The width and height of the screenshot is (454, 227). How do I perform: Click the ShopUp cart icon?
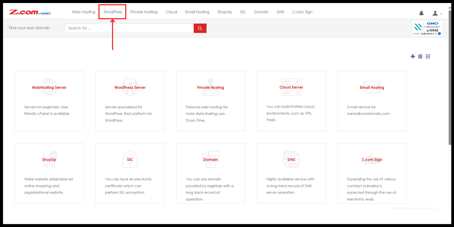(49, 159)
